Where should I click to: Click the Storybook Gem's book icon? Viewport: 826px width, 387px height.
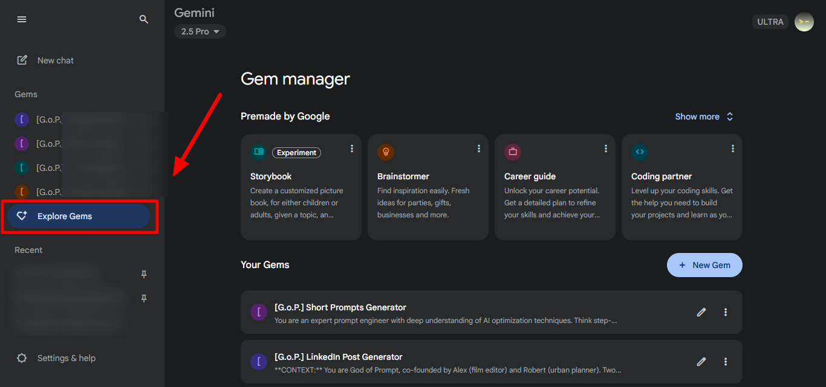point(258,152)
